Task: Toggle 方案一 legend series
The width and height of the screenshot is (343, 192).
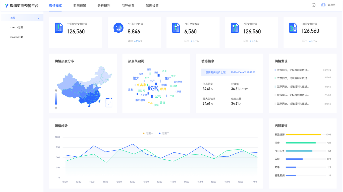Action: (148, 133)
